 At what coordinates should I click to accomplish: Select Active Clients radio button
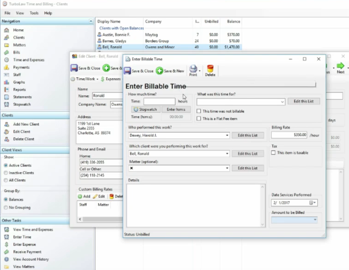tap(6, 166)
